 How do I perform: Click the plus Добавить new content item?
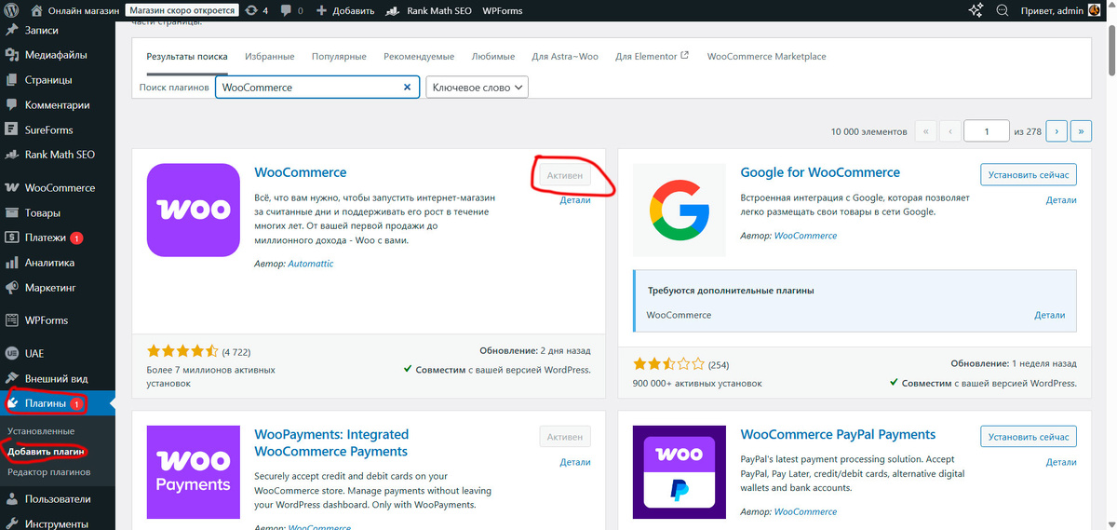coord(344,10)
